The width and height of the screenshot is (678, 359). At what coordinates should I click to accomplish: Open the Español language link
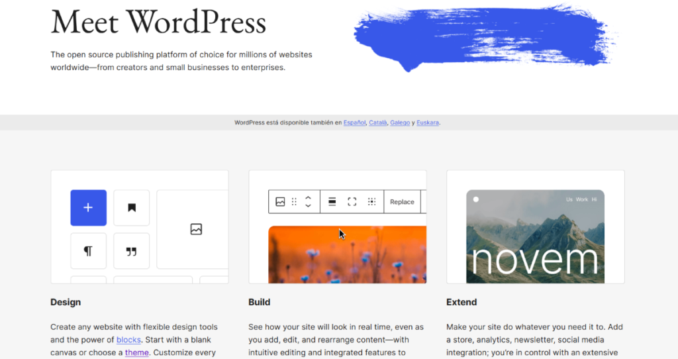click(x=355, y=123)
